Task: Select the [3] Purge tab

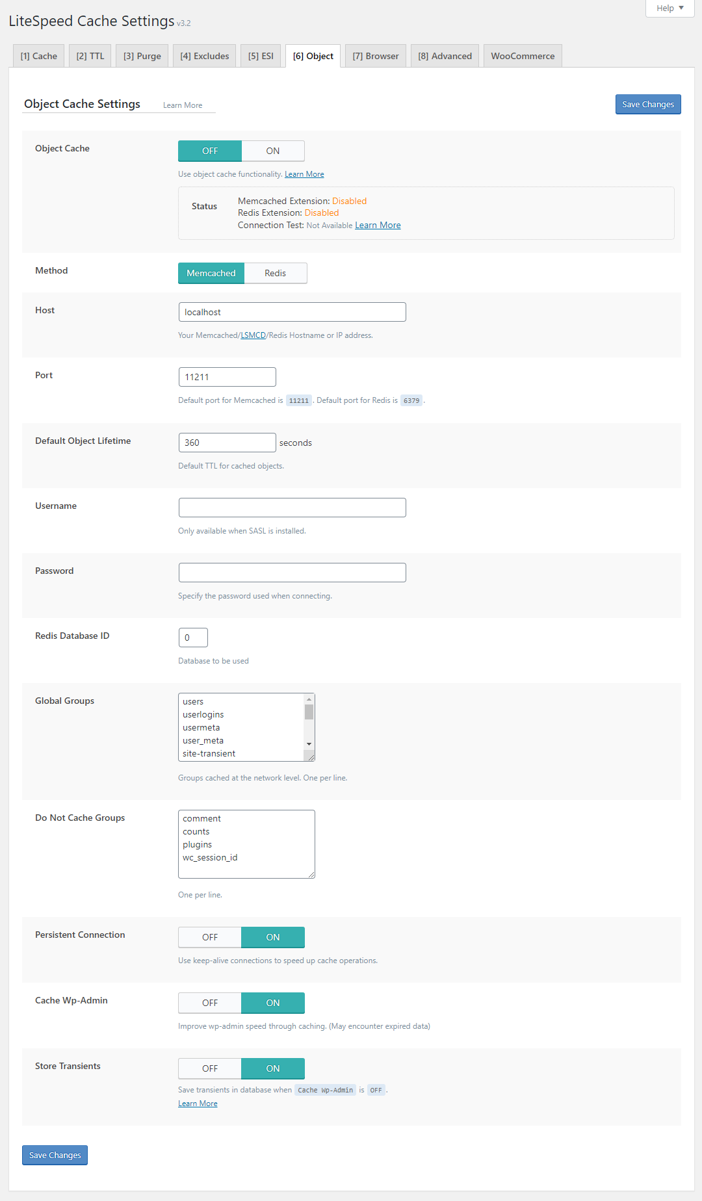Action: click(142, 56)
